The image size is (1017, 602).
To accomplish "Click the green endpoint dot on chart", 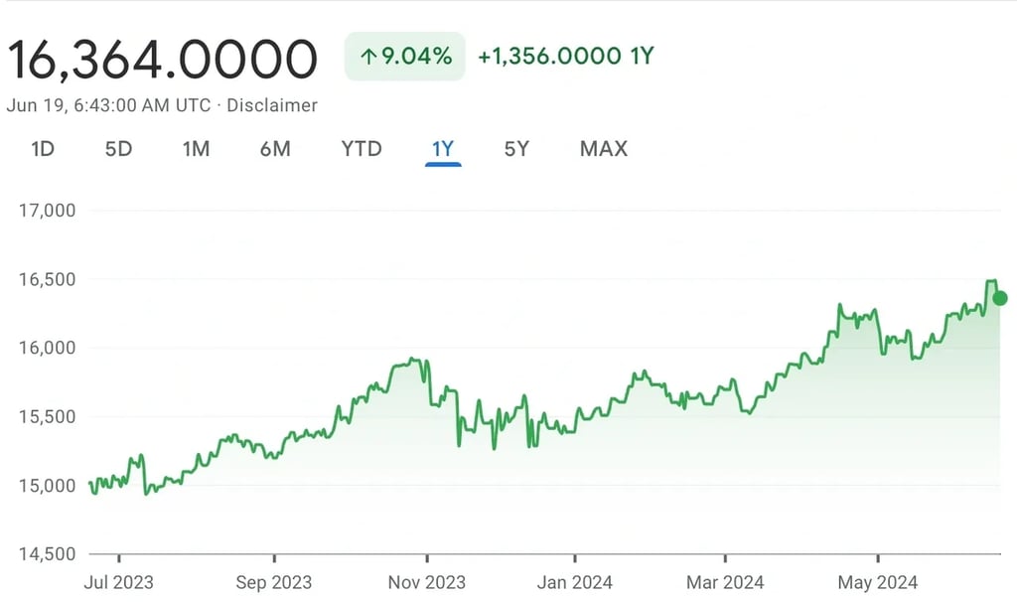I will [1000, 298].
